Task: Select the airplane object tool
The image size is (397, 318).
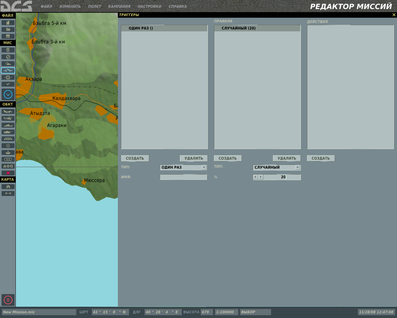Action: pos(8,111)
